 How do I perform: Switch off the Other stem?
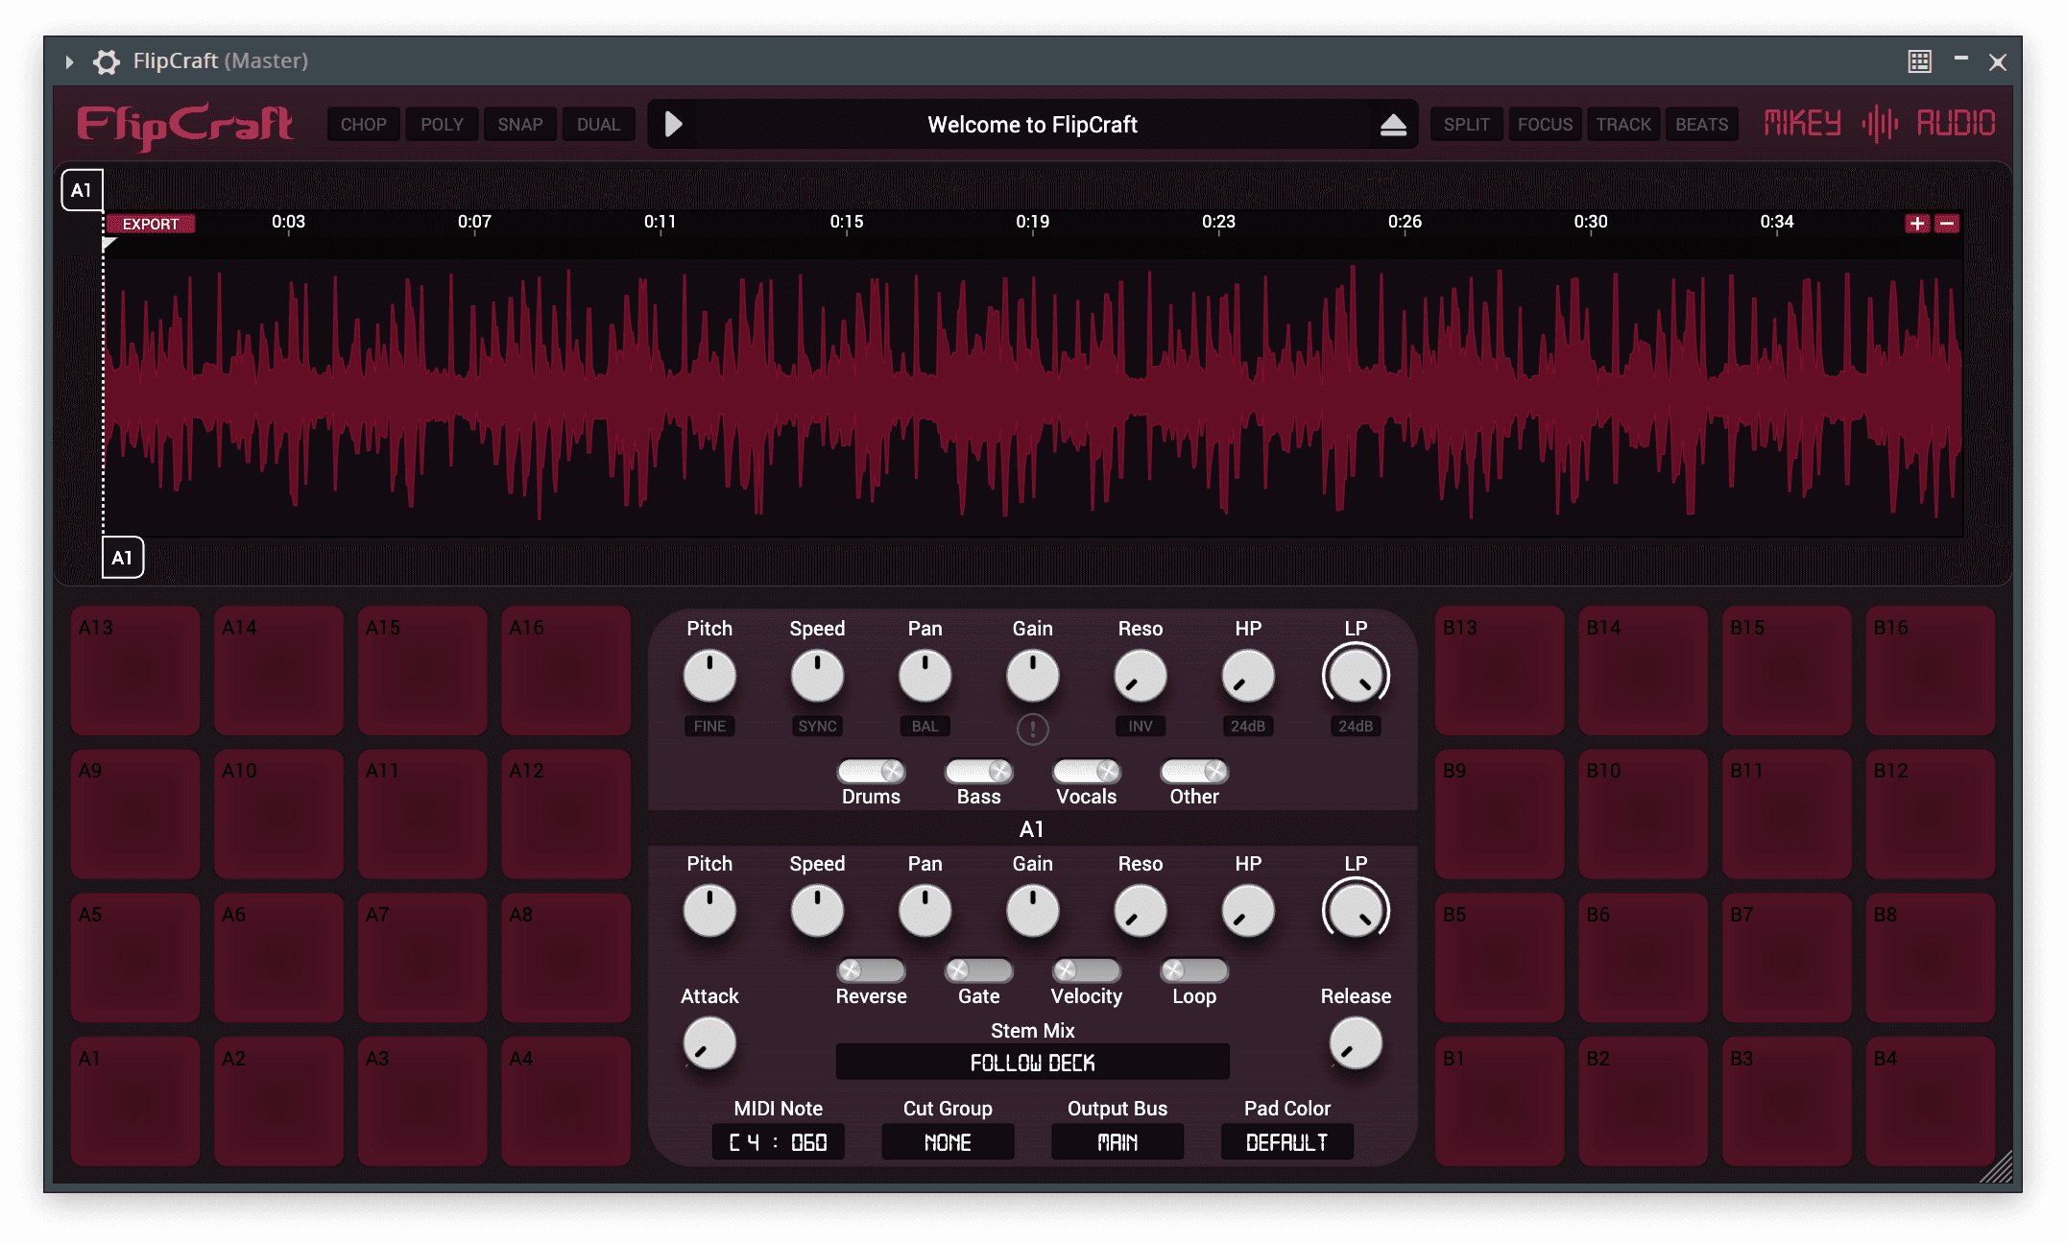[1194, 771]
